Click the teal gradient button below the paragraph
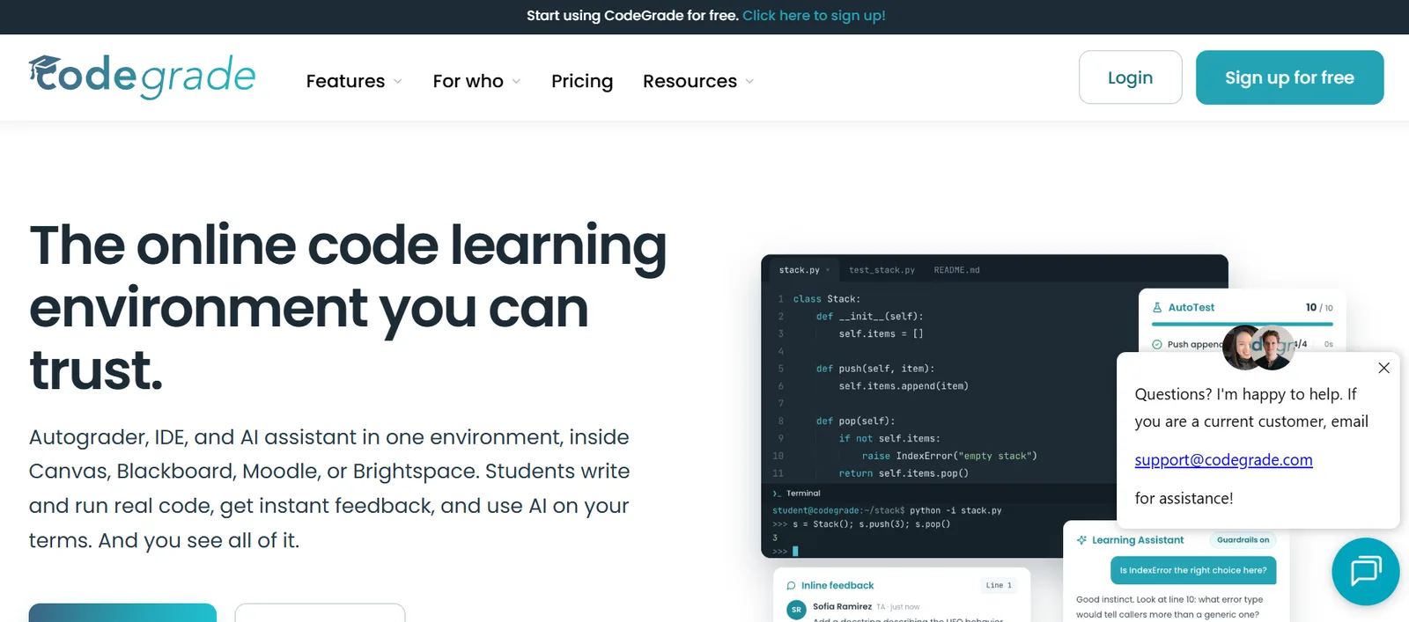 pos(122,612)
